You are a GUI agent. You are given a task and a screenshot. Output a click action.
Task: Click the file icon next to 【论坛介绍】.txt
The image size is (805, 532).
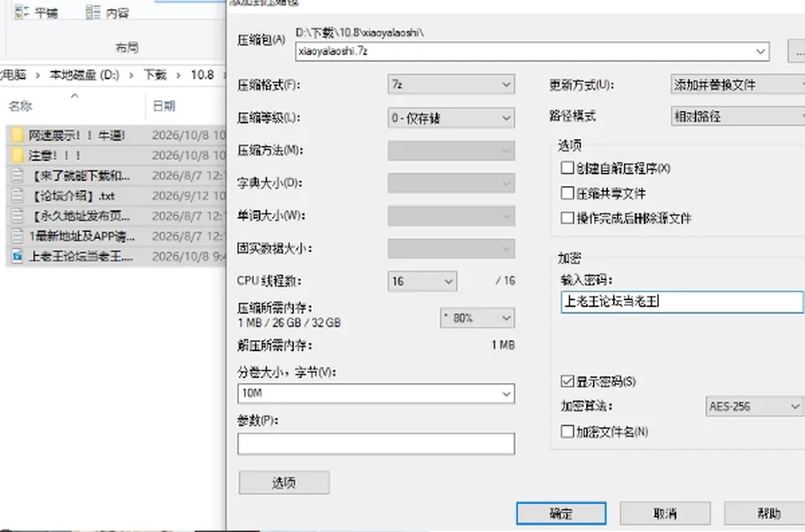tap(18, 195)
